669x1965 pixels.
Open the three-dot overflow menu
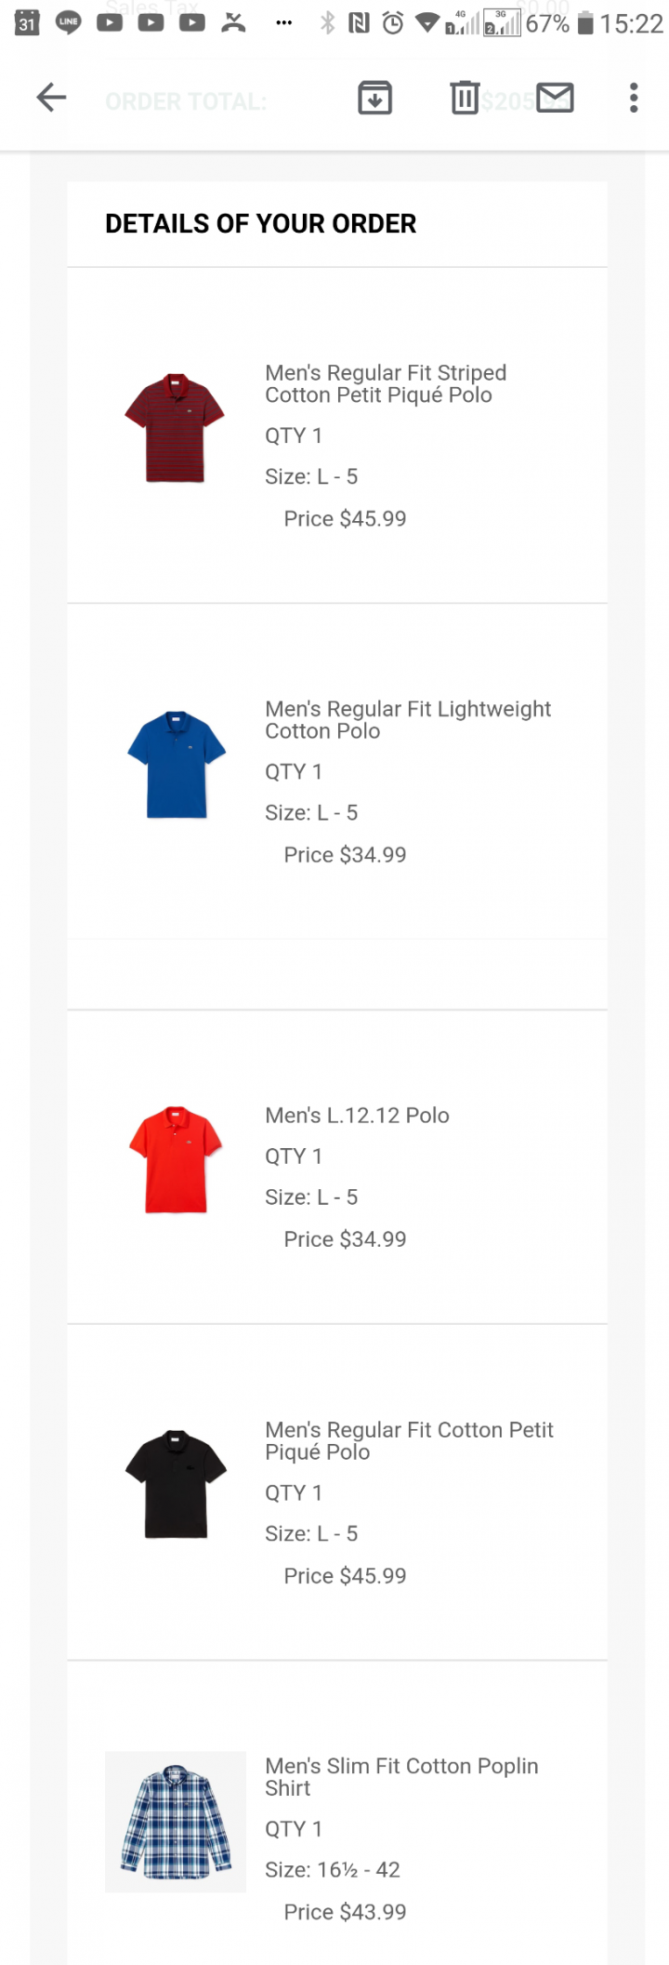pos(634,98)
